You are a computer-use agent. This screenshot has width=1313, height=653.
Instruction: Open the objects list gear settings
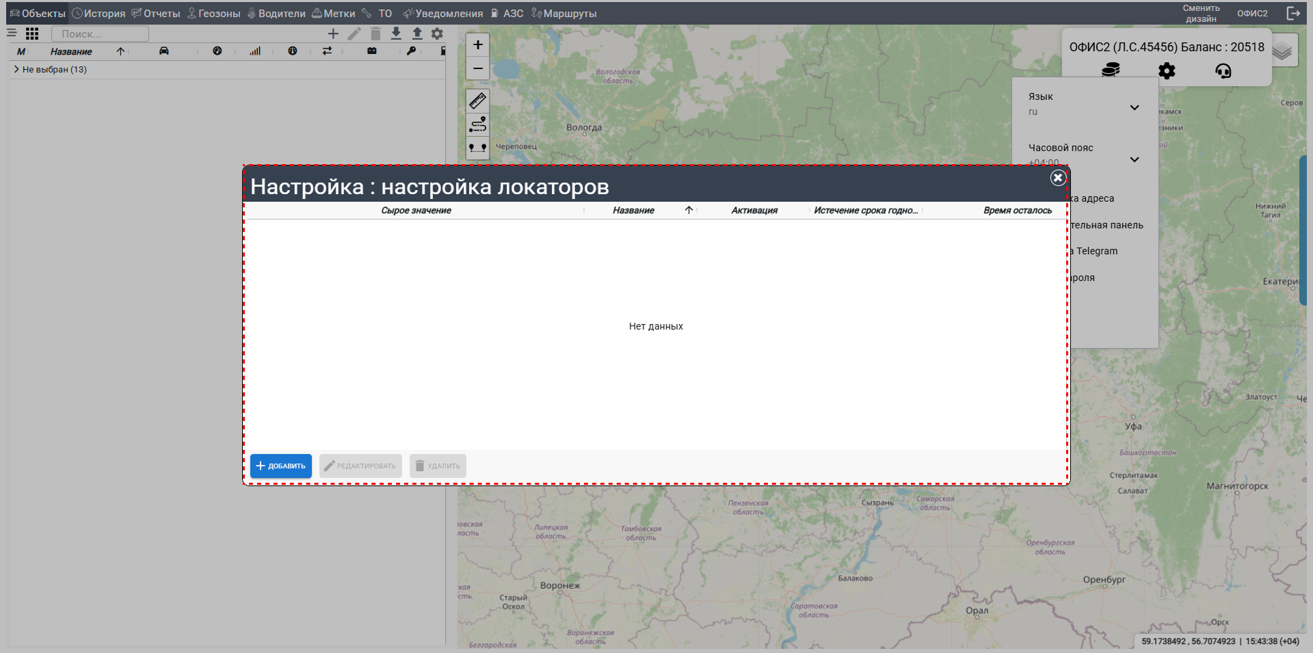437,34
